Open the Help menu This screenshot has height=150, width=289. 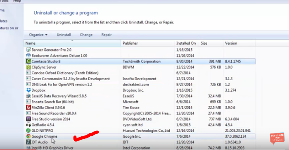(x=17, y=1)
